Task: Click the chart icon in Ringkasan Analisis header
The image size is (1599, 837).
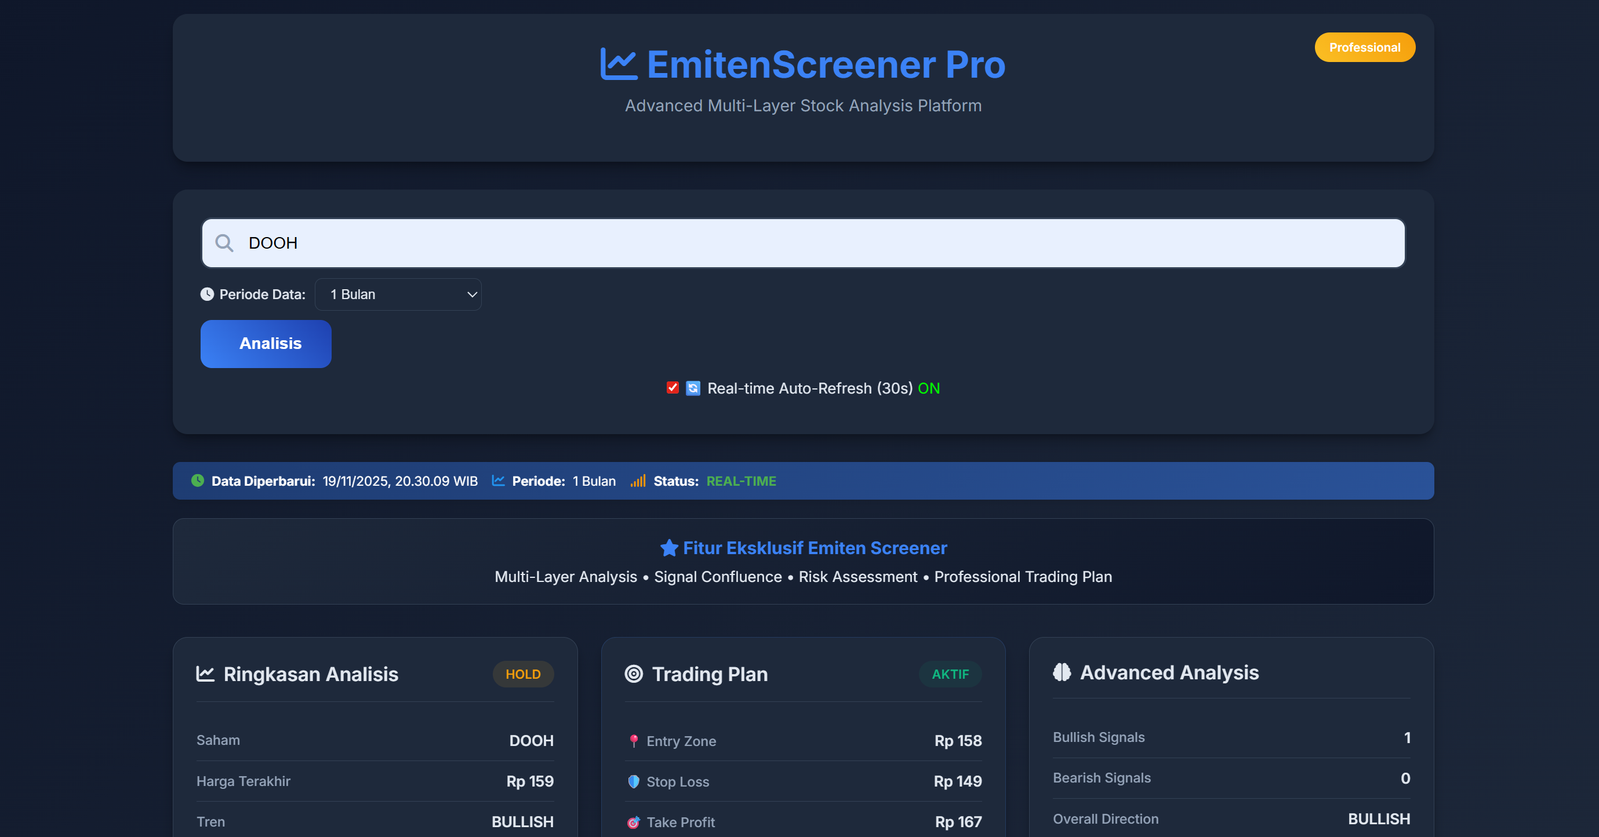Action: coord(204,674)
